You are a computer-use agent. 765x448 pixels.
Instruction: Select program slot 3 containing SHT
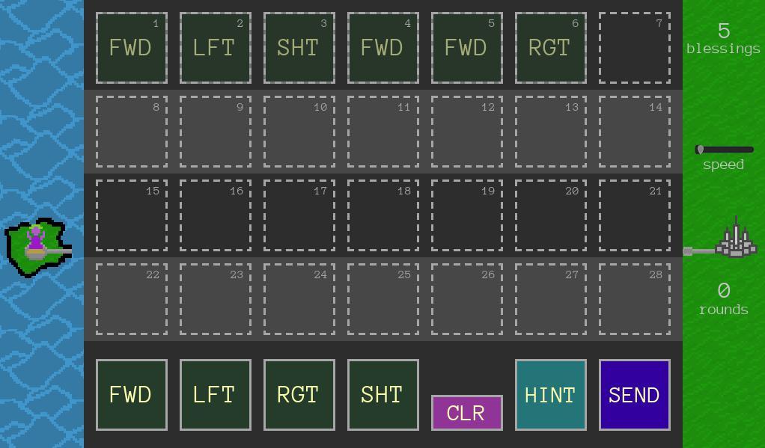pos(299,48)
